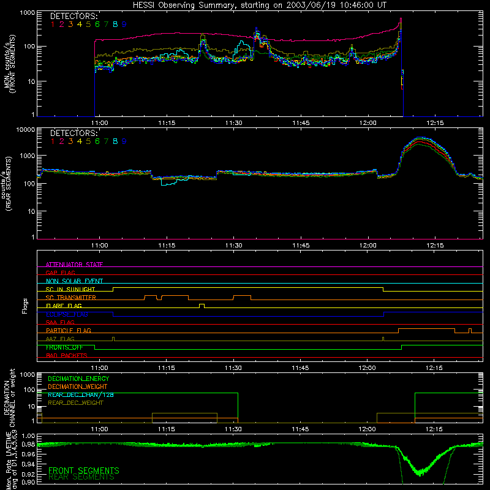Click 11:45 tick label under the Flags panel

(300, 368)
